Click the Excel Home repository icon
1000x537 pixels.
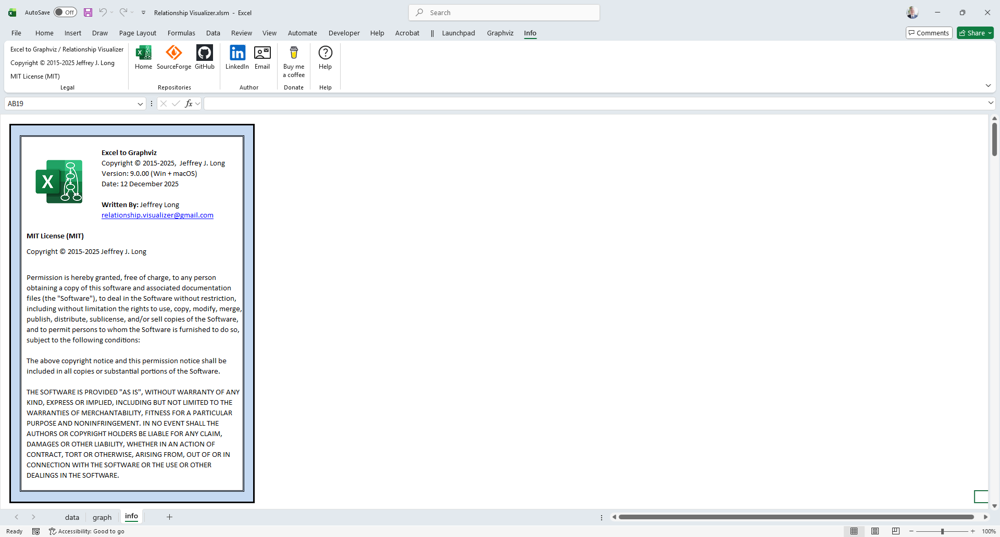143,53
